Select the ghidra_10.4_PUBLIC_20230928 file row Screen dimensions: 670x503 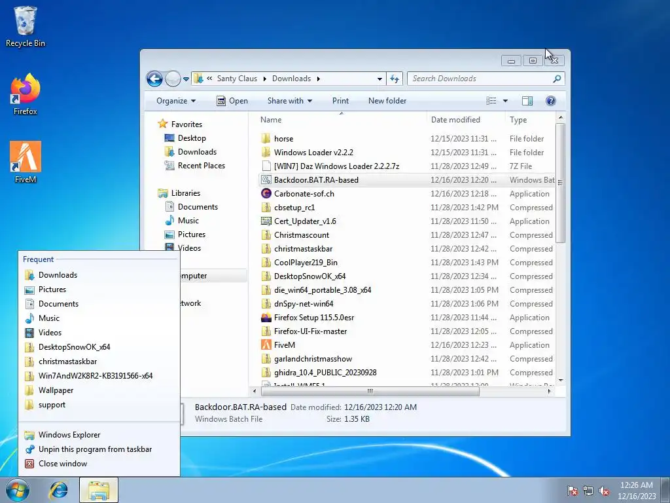[x=406, y=373]
